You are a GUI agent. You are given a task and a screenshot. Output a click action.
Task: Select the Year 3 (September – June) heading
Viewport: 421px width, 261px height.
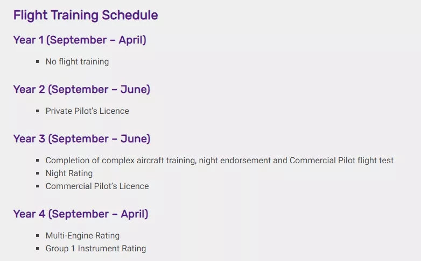82,139
